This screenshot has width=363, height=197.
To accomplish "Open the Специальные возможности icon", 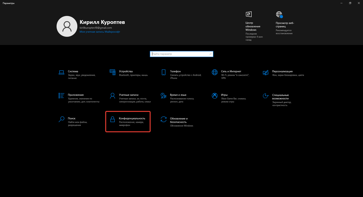I will pyautogui.click(x=266, y=96).
